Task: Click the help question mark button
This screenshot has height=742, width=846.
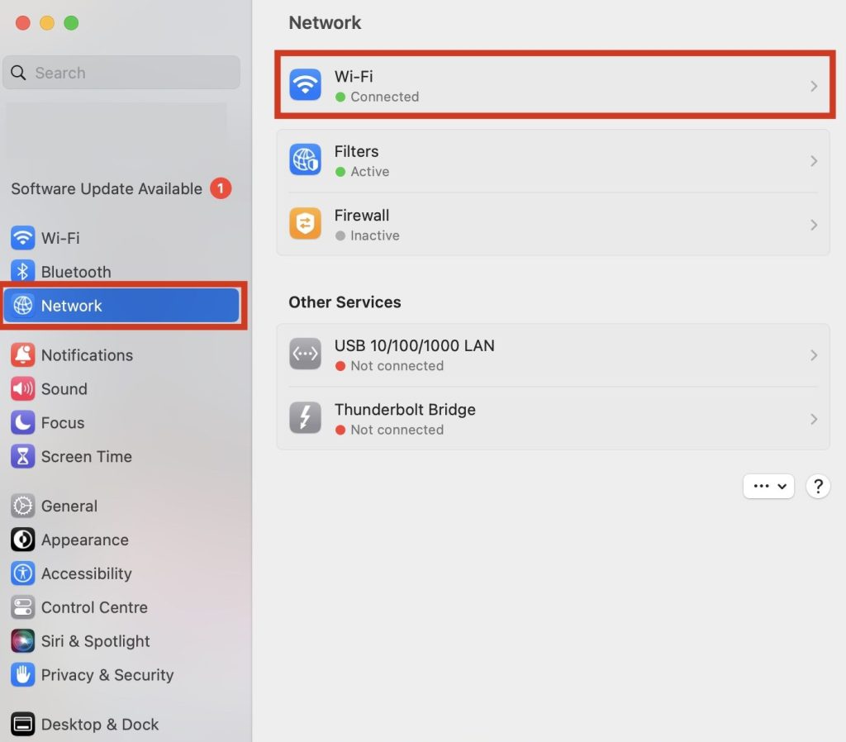Action: pos(818,486)
